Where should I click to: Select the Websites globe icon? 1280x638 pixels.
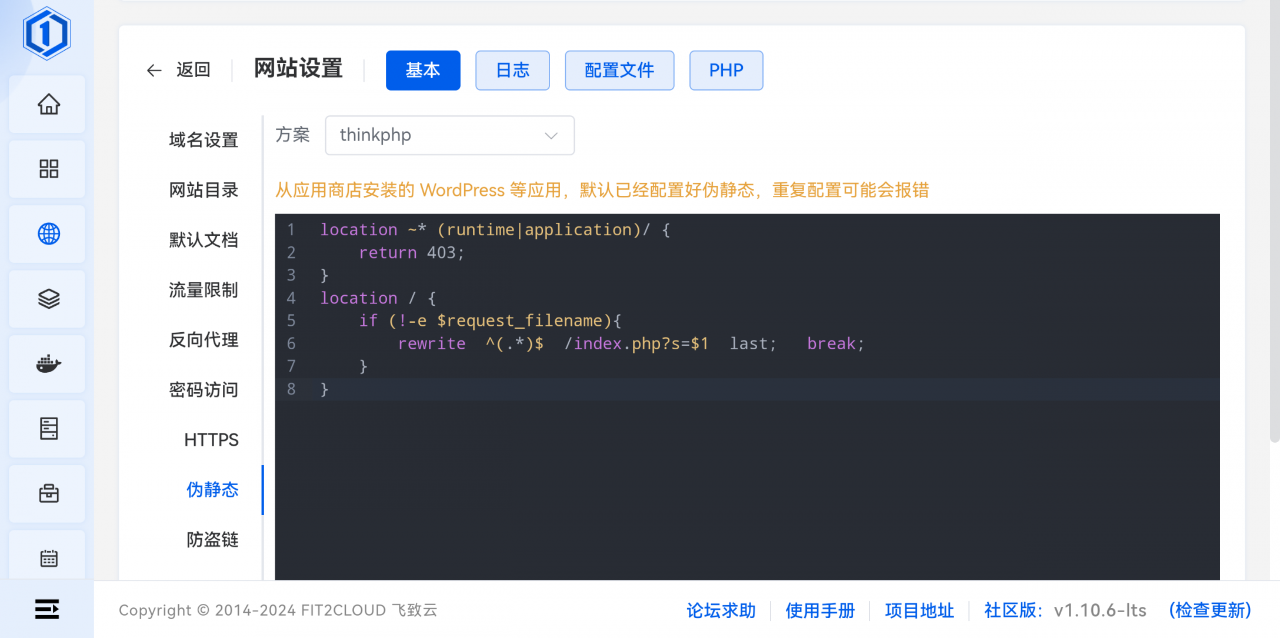click(49, 234)
